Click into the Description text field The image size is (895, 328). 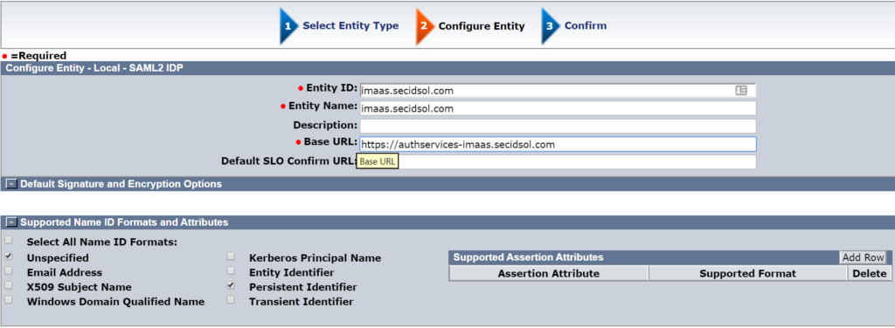coord(558,126)
